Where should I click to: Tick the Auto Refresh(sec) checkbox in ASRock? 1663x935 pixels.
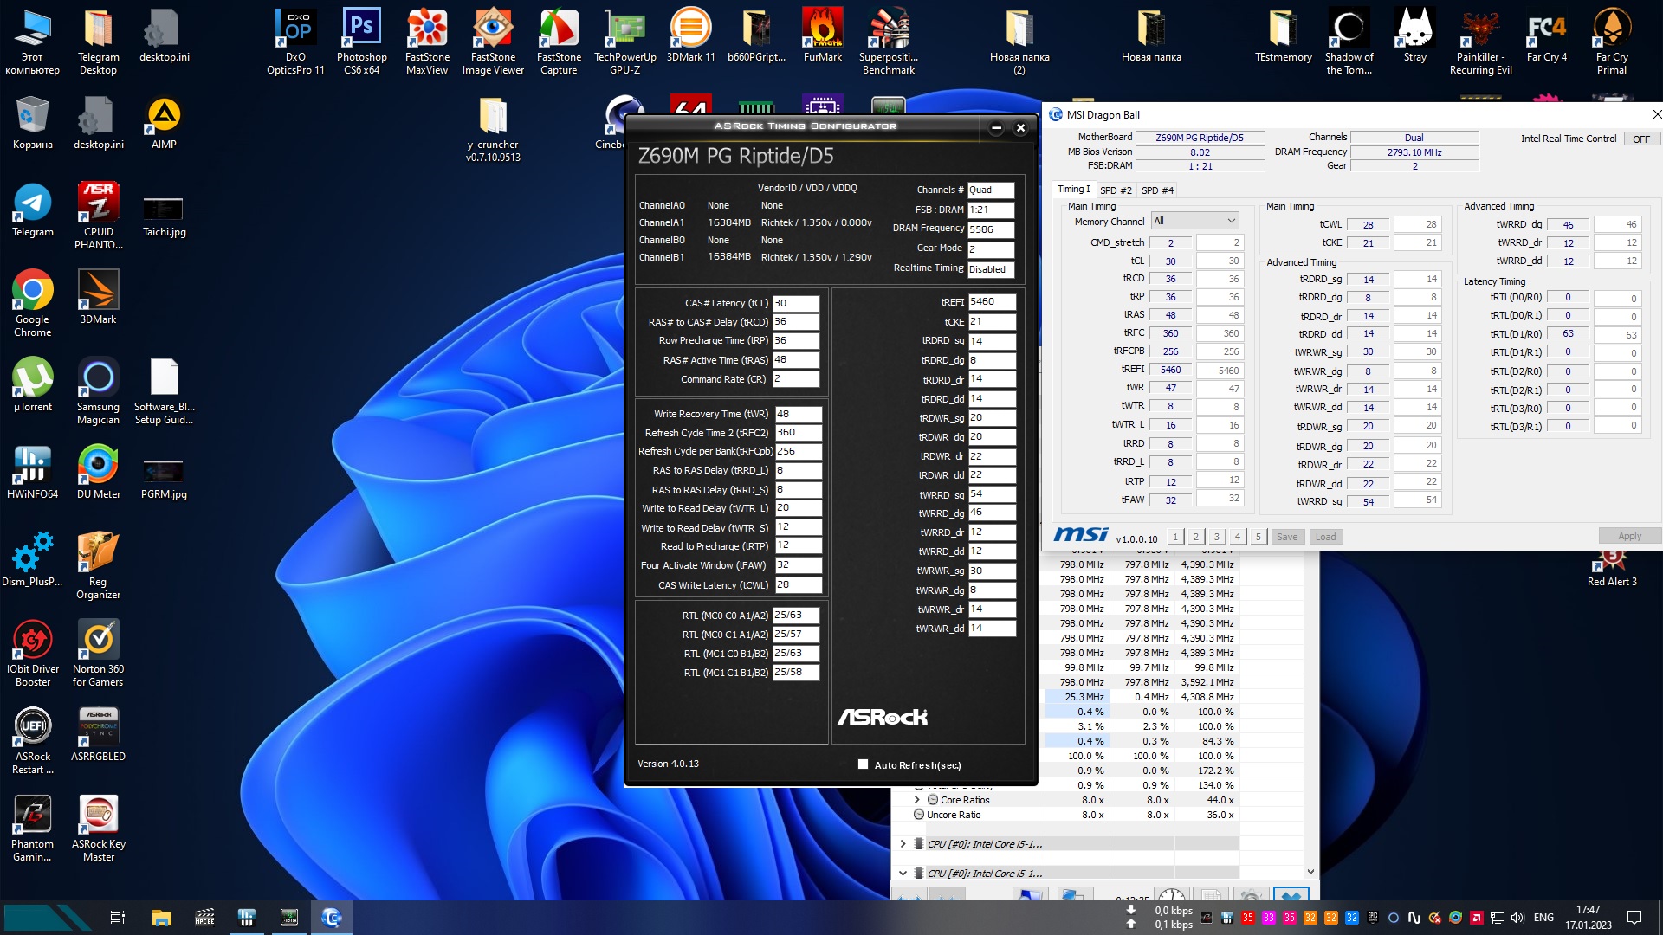(863, 764)
